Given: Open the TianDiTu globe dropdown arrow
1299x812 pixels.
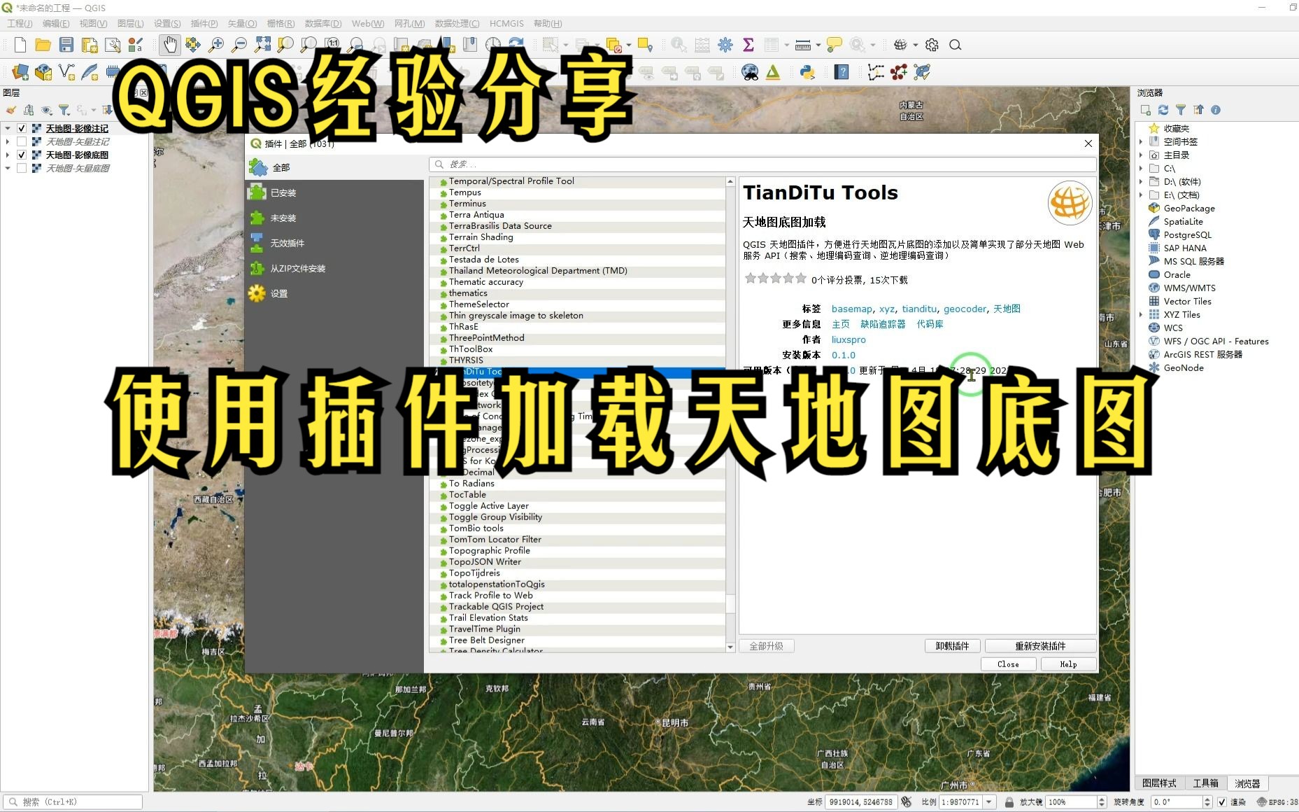Looking at the screenshot, I should (915, 45).
